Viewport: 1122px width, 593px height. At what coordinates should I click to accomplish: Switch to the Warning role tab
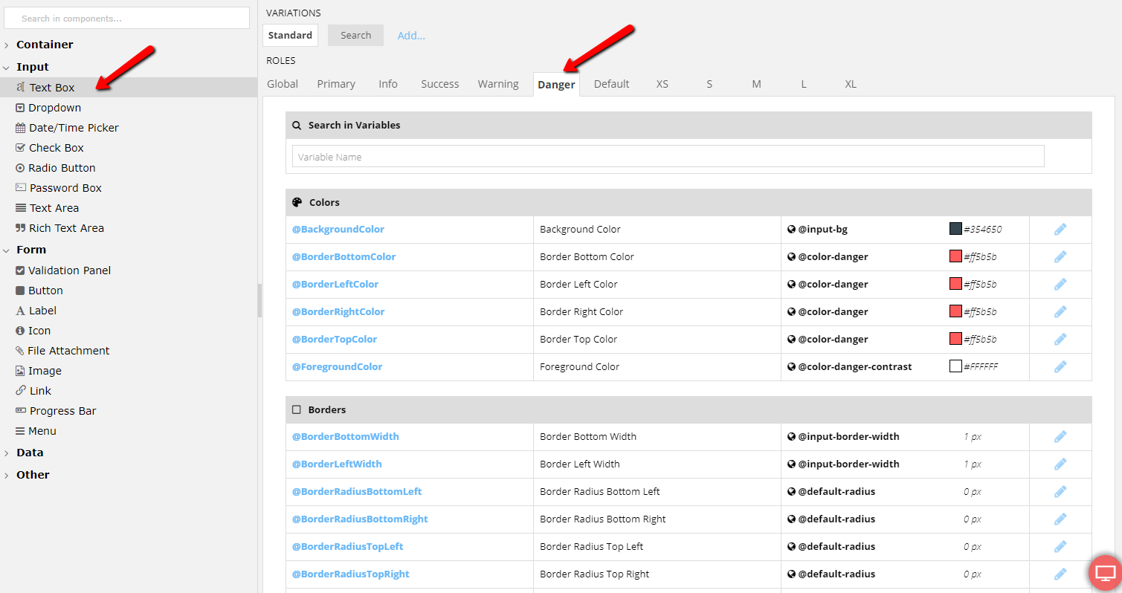(x=498, y=84)
